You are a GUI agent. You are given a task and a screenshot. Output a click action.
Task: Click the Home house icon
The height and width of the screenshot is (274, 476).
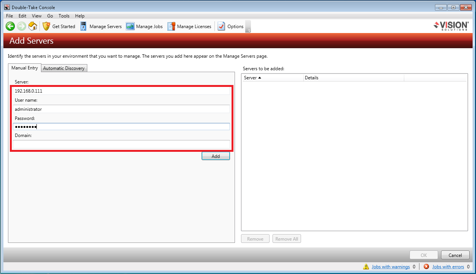pos(33,26)
